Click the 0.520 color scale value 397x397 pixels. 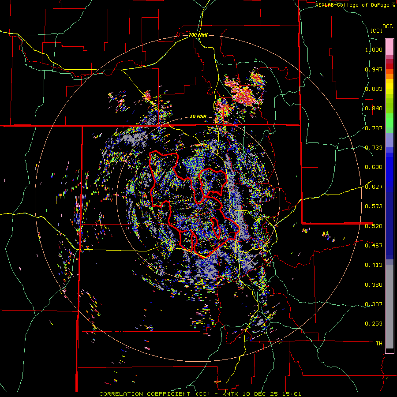pos(374,226)
